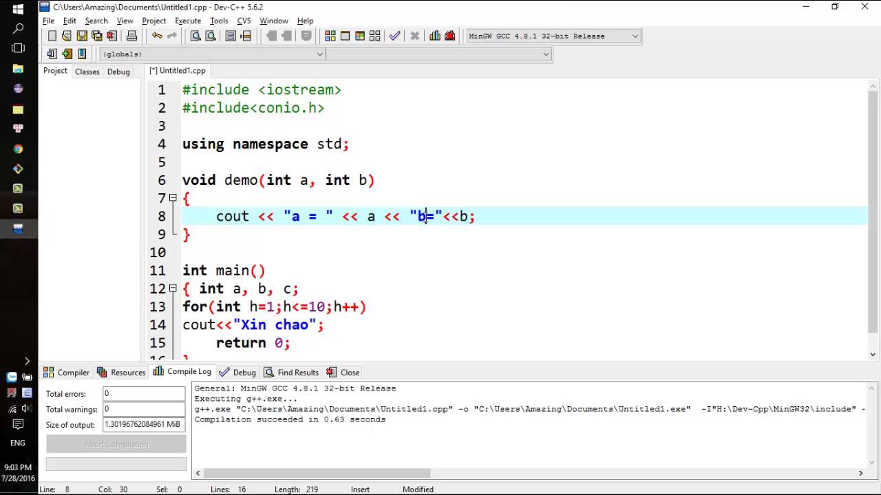Click "Compilation succeeded in 0.63 seconds" log line
The image size is (881, 495).
[290, 419]
